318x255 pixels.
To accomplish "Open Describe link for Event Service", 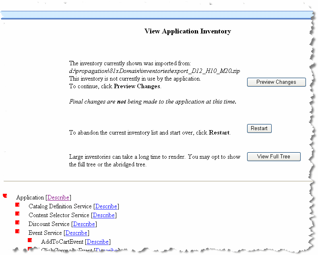I will pos(76,233).
